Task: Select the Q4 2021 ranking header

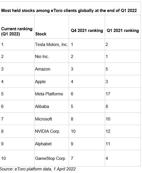Action: 87,31
